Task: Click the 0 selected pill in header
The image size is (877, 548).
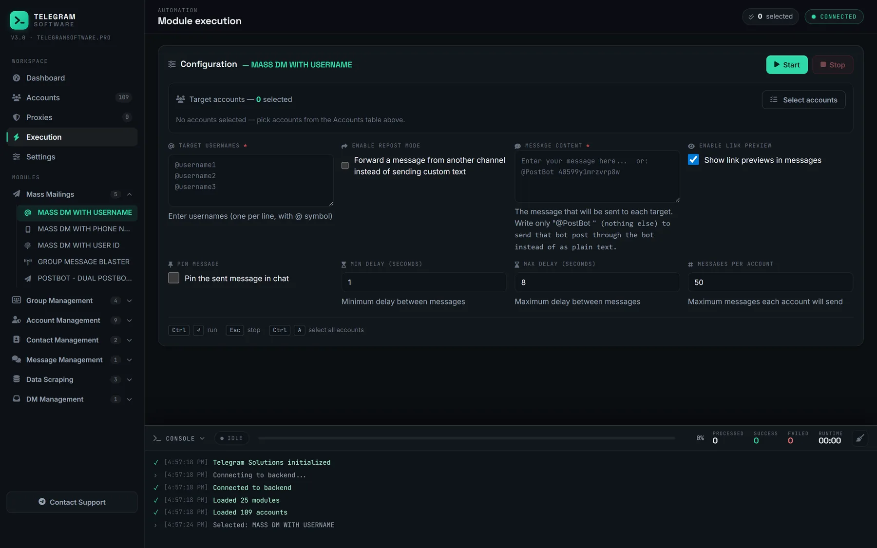Action: click(x=770, y=17)
